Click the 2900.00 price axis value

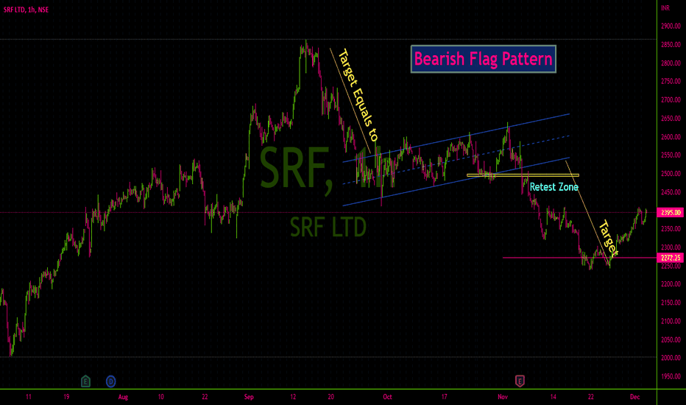671,27
